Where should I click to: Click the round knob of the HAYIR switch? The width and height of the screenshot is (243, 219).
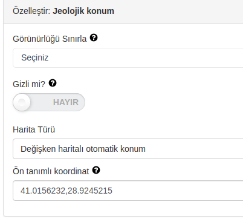tap(22, 102)
